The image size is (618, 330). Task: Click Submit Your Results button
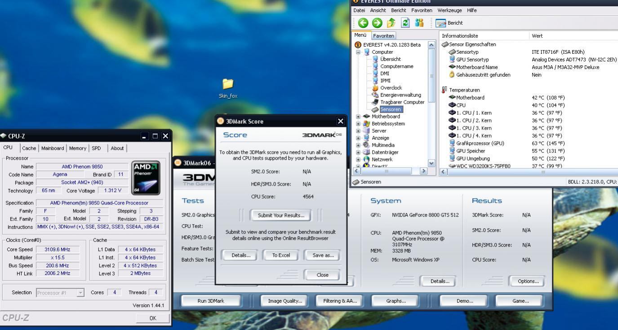pyautogui.click(x=281, y=215)
